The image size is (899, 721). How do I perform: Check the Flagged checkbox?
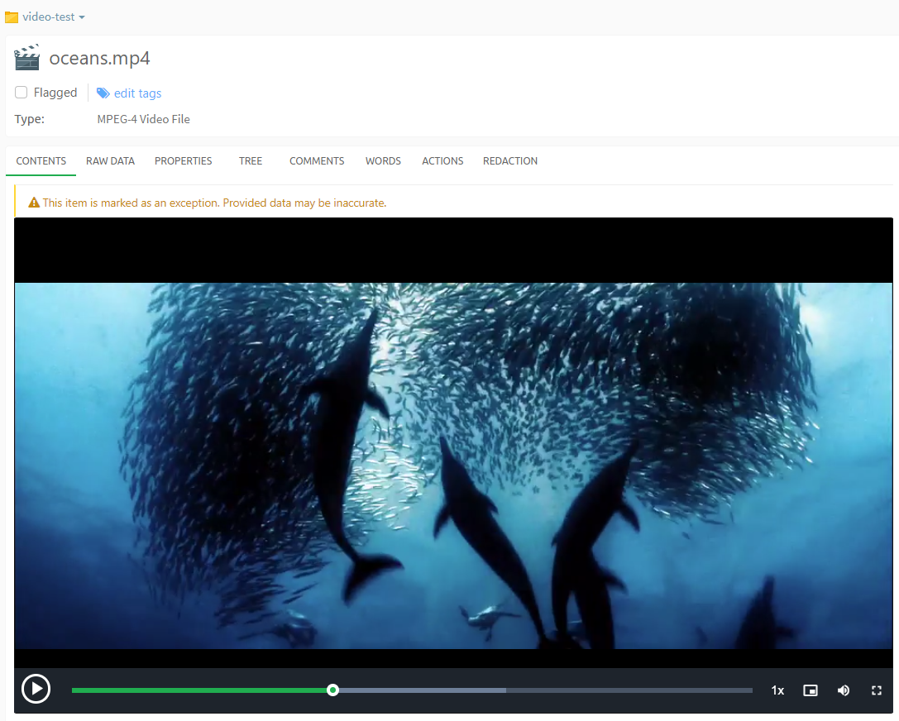(20, 92)
